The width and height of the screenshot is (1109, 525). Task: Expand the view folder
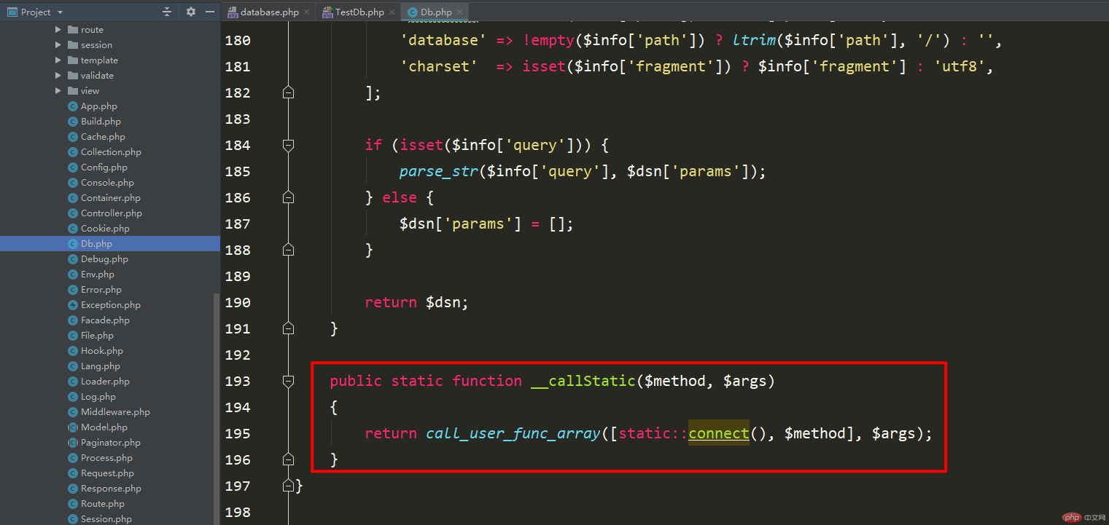[58, 91]
